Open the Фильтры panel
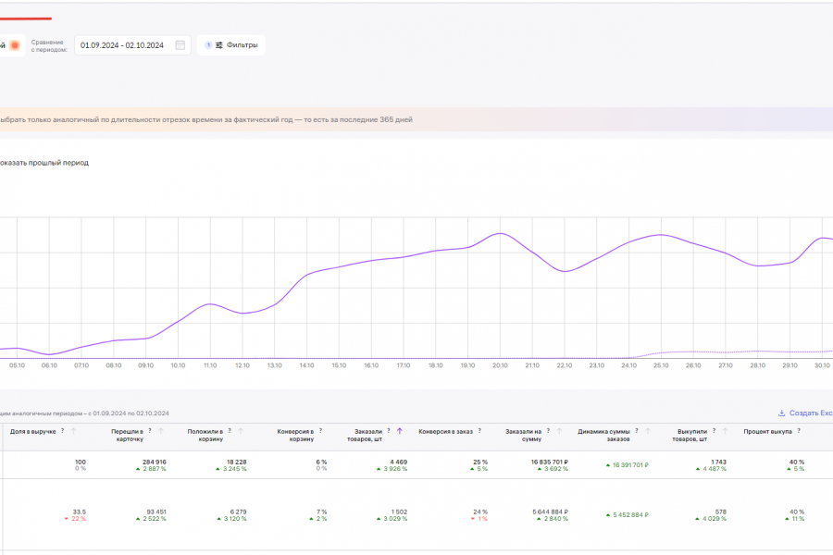The image size is (833, 555). [231, 45]
